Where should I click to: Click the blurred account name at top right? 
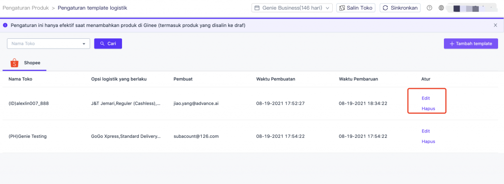click(472, 8)
